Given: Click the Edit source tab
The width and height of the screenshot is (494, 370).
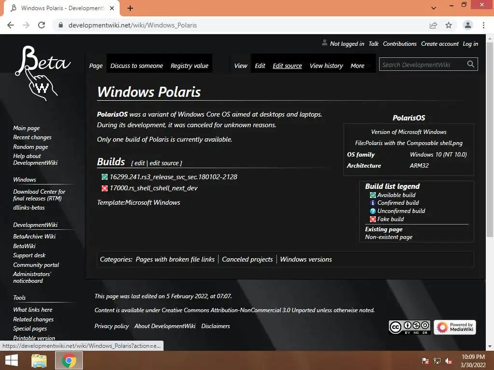Looking at the screenshot, I should 288,66.
